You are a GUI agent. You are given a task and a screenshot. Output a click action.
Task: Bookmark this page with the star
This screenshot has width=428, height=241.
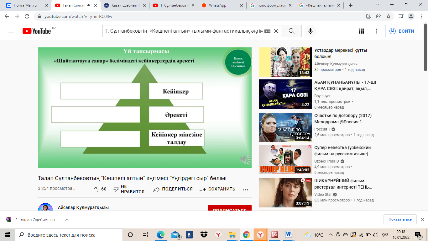pos(389,16)
